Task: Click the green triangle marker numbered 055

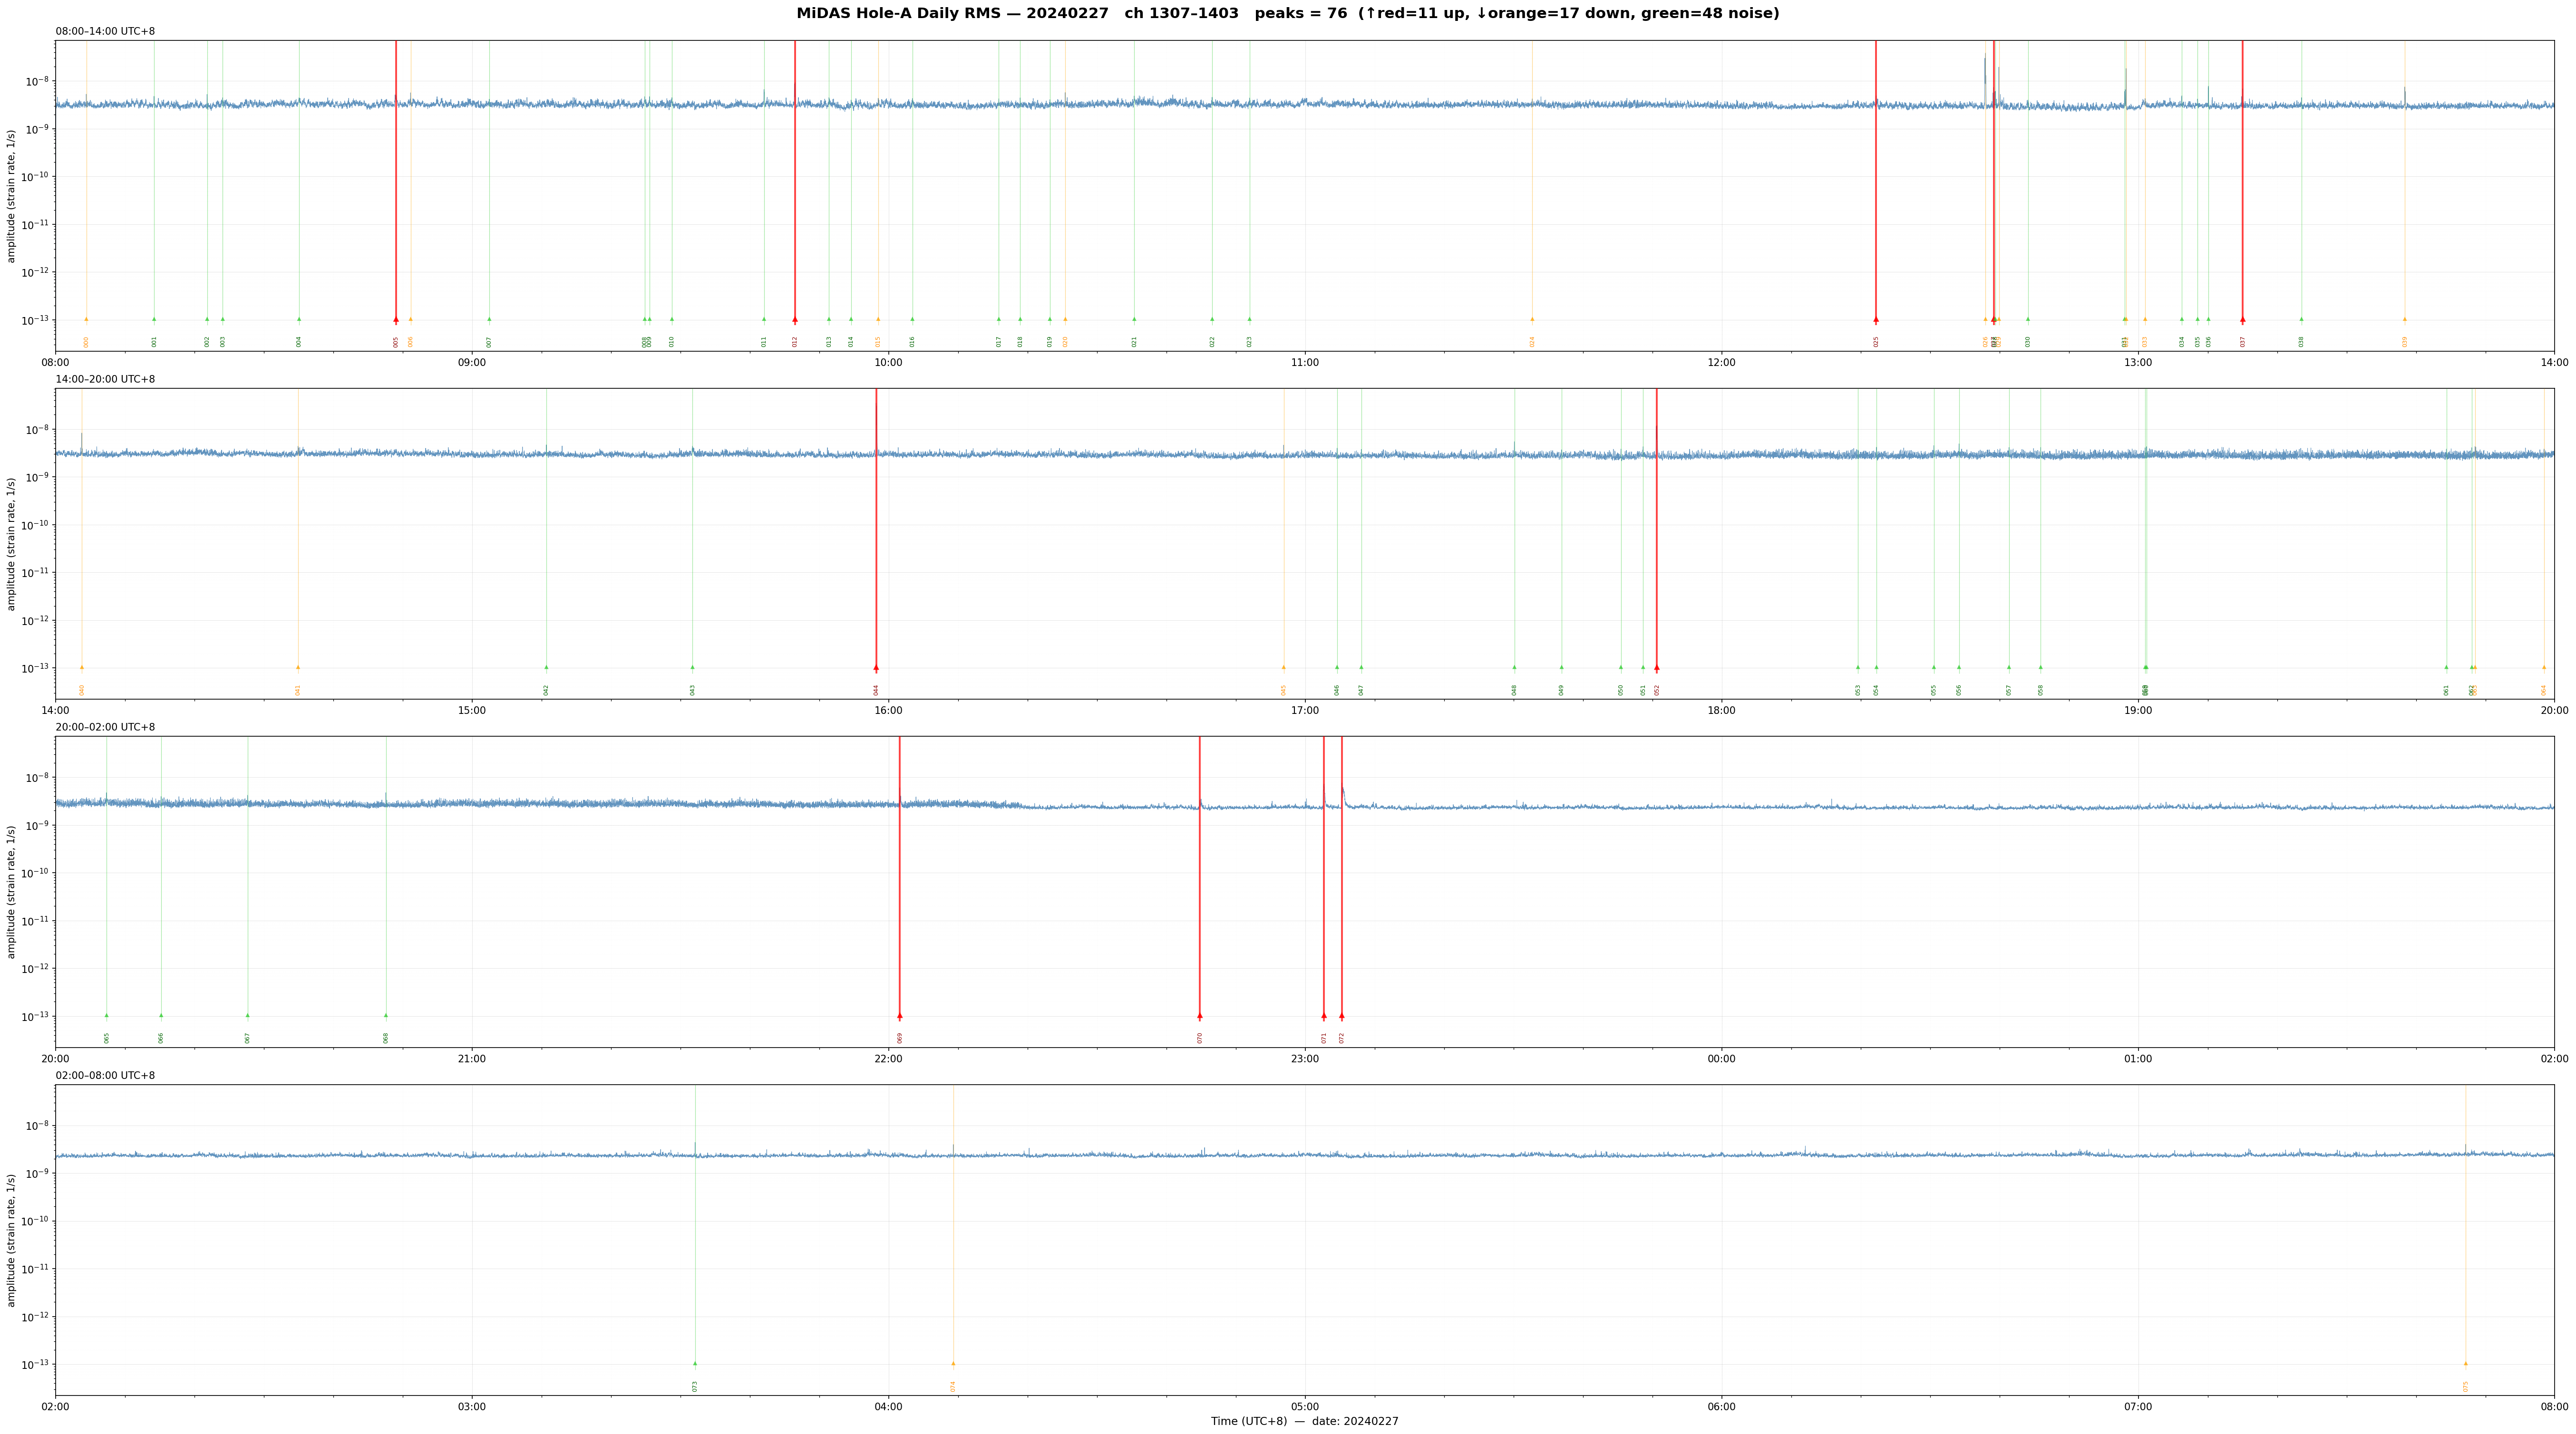Action: [1934, 667]
